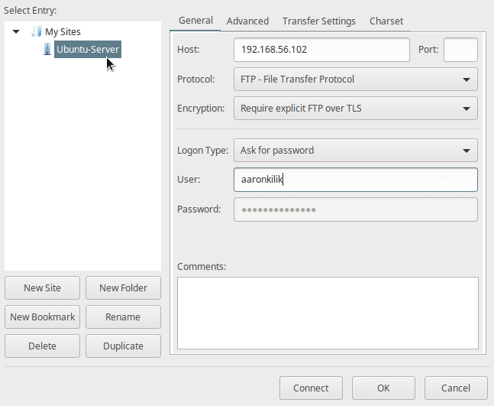This screenshot has height=406, width=494.
Task: Open the Transfer Settings tab
Action: click(x=319, y=21)
